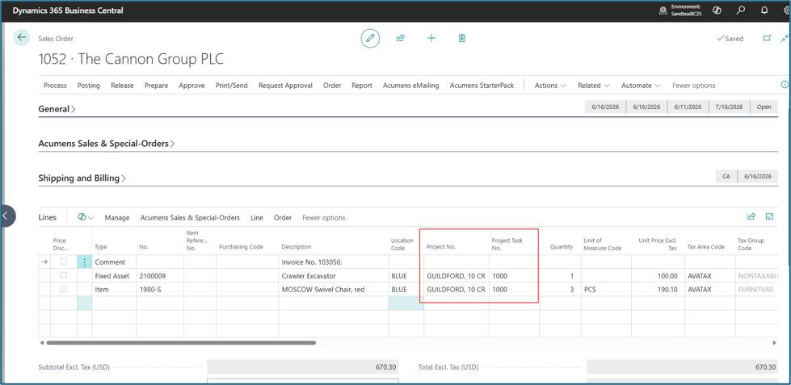Select the Crawler Excavator description cell
791x385 pixels.
333,276
